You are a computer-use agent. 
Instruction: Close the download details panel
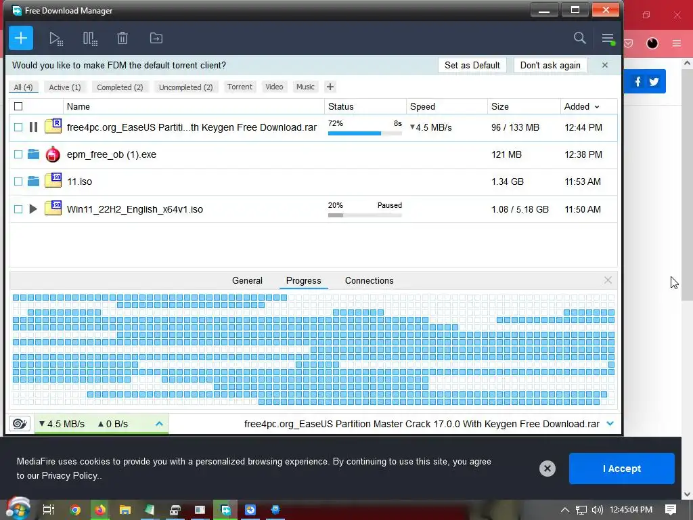tap(608, 280)
